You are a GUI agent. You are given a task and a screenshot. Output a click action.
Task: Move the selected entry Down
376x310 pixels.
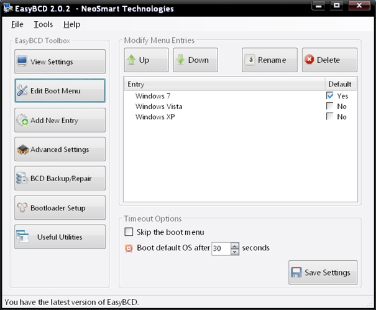(195, 60)
